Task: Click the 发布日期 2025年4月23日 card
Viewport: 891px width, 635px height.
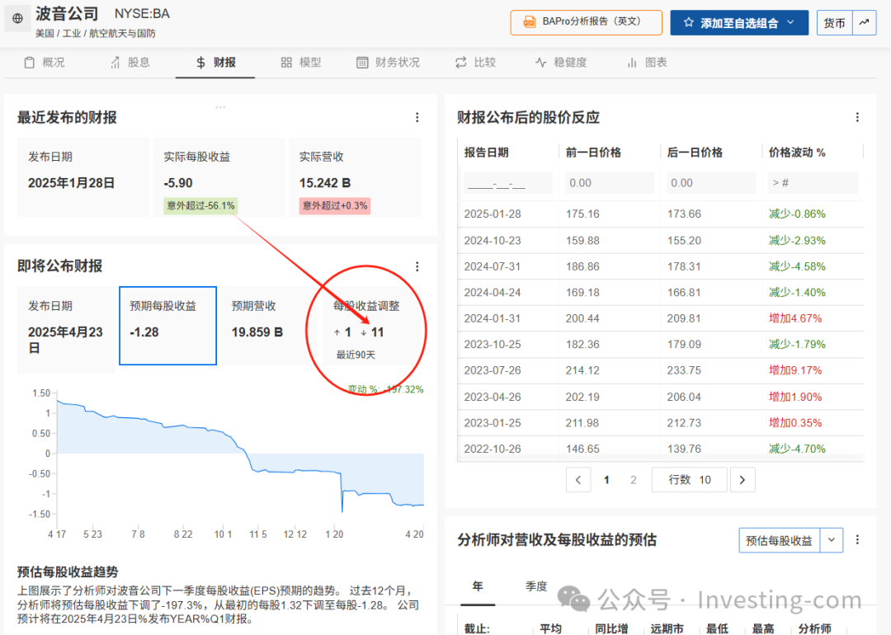Action: [x=66, y=329]
